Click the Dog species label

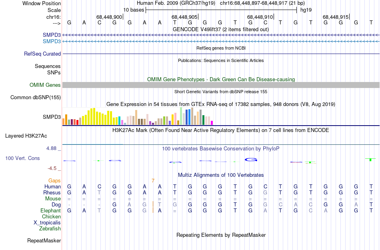tap(56, 205)
